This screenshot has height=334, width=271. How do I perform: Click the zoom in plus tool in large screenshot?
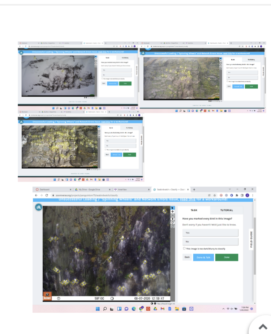(x=172, y=219)
